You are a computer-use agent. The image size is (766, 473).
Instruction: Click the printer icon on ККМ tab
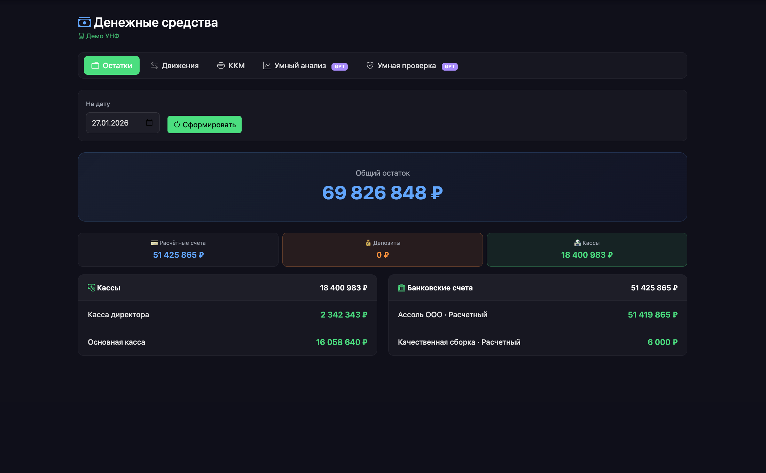[x=221, y=66]
